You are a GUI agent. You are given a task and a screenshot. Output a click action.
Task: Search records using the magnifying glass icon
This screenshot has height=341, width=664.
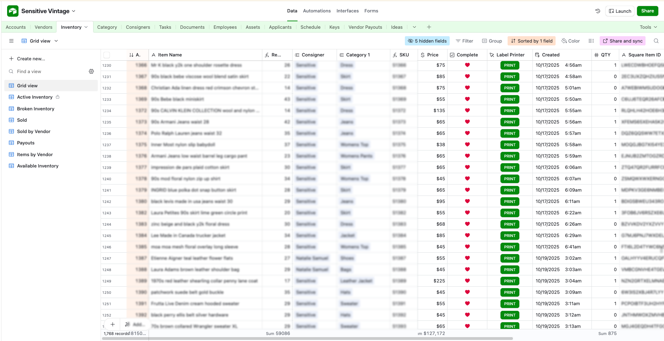656,41
